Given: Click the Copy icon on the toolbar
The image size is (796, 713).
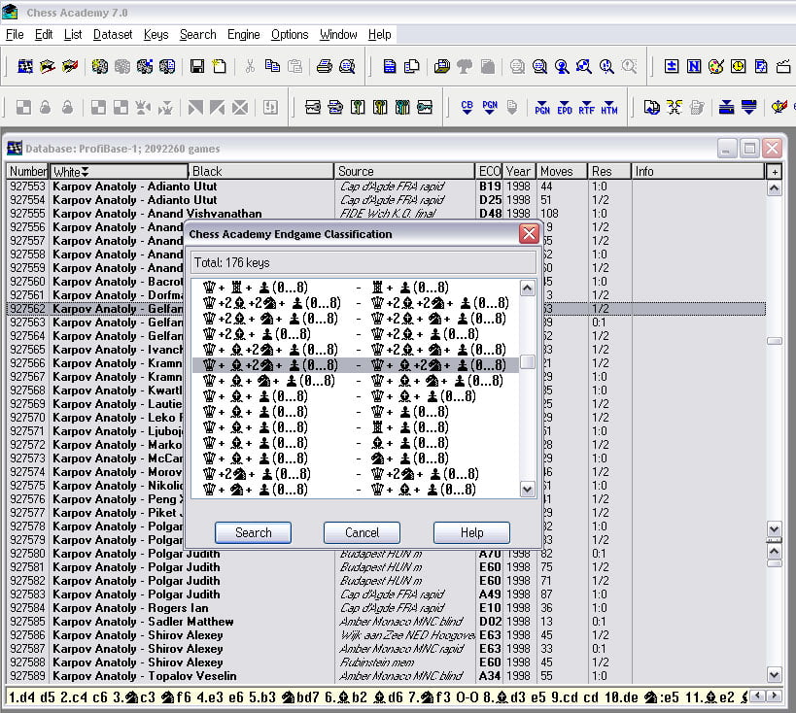Looking at the screenshot, I should tap(273, 66).
